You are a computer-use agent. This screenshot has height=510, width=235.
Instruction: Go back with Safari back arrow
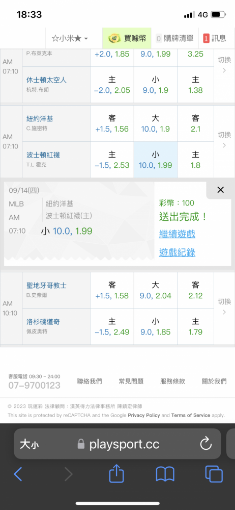18,474
